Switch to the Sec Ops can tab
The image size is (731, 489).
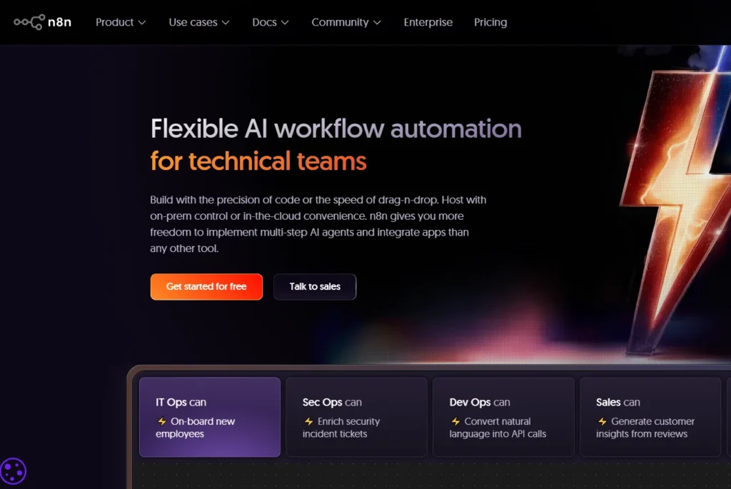(x=356, y=417)
